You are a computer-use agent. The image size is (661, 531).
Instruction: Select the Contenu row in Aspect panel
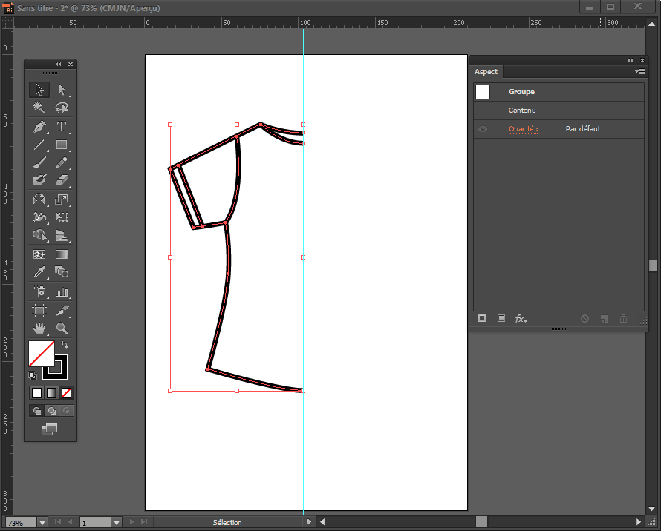[x=559, y=111]
